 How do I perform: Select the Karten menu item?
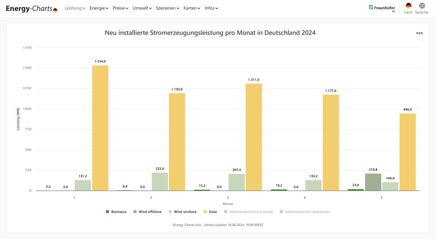point(191,8)
